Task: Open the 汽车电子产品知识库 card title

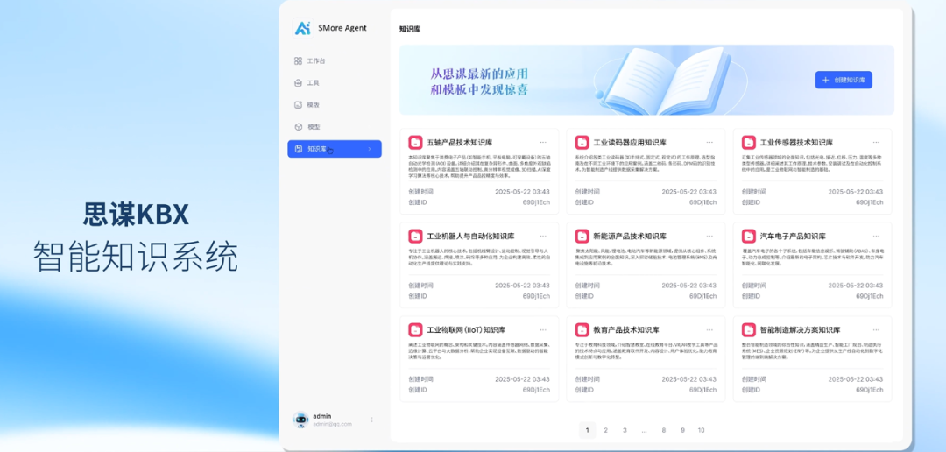Action: 792,237
